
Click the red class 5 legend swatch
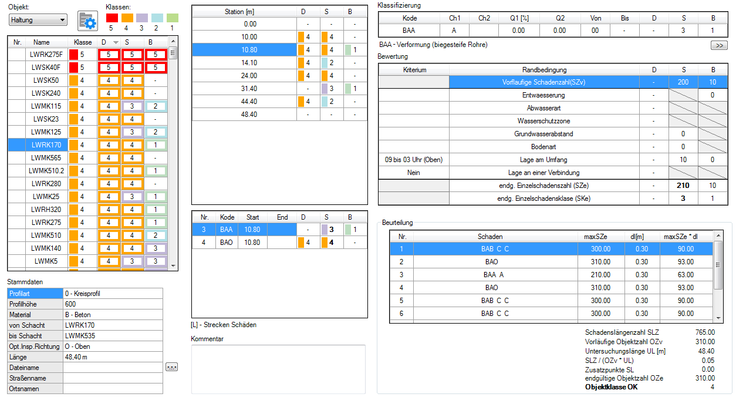pos(111,18)
